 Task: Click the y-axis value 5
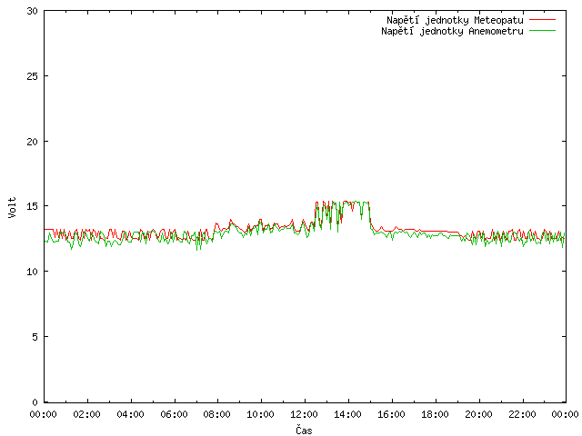pos(35,337)
